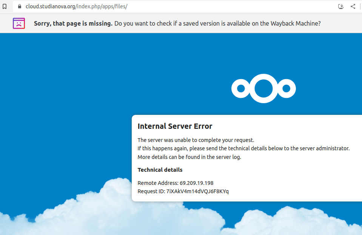Click the "Sorry, that page is missing" text
Viewport: 362px width, 235px height.
pyautogui.click(x=73, y=23)
